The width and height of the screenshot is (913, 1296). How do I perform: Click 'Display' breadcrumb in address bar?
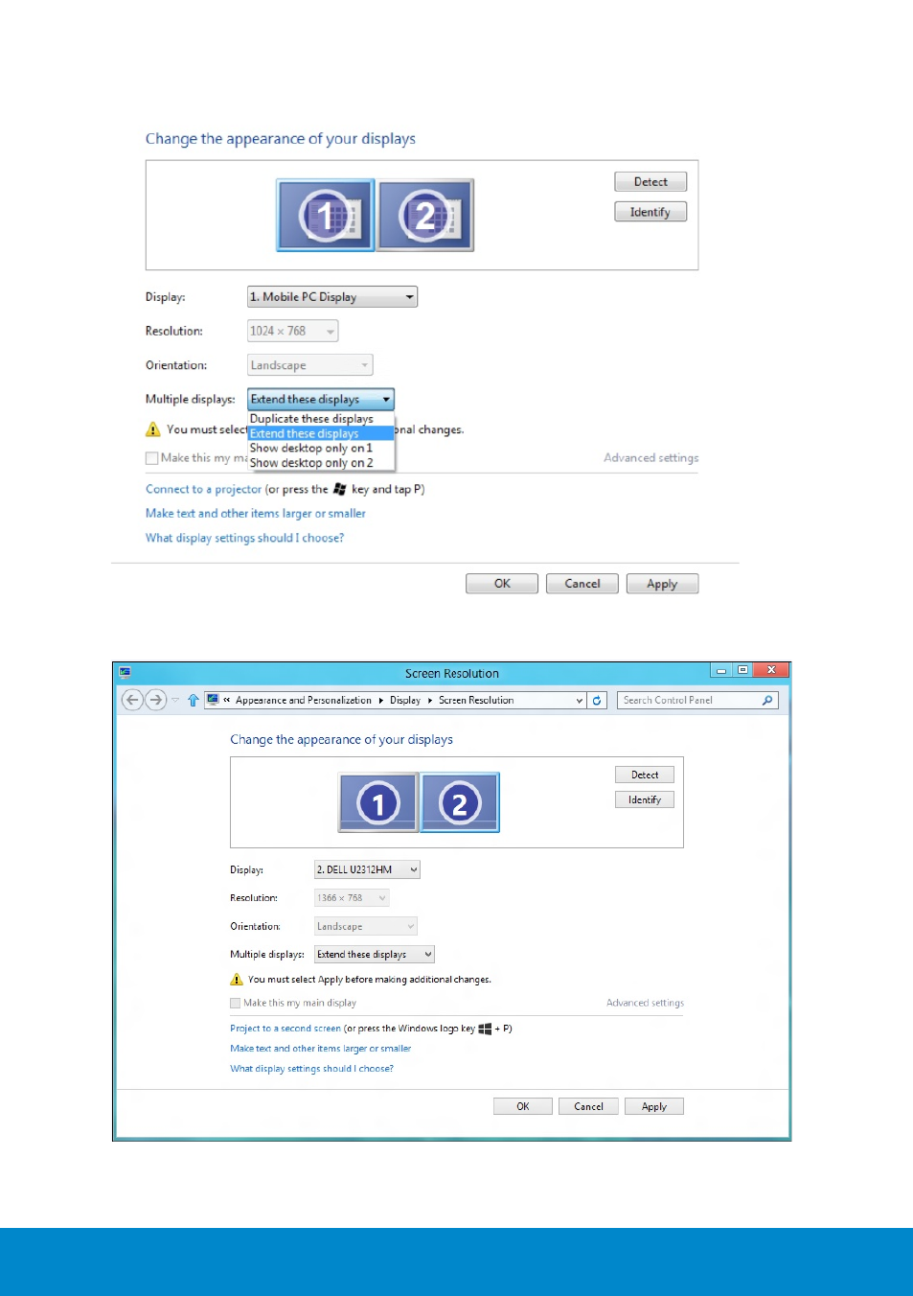pyautogui.click(x=405, y=700)
